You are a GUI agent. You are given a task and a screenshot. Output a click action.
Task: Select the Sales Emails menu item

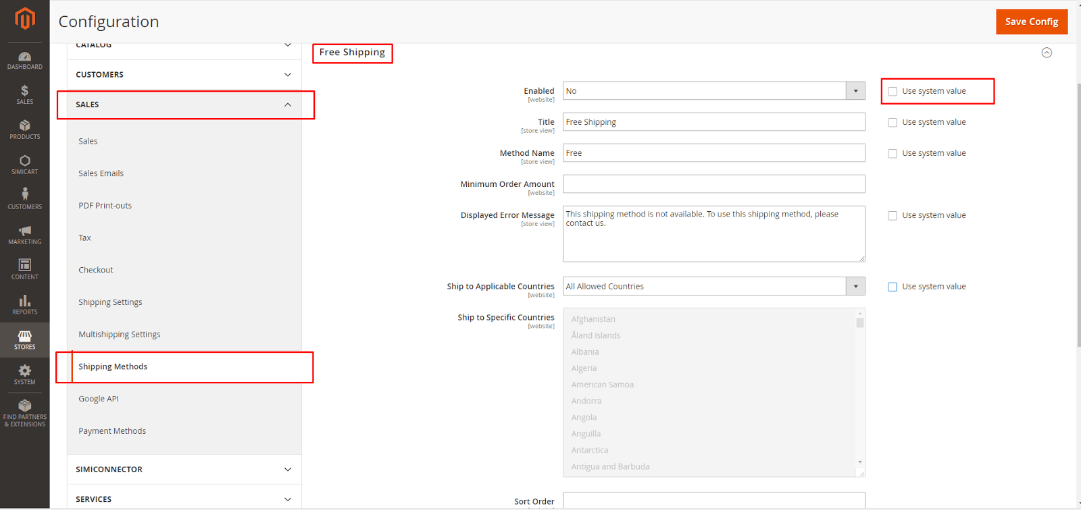[101, 173]
